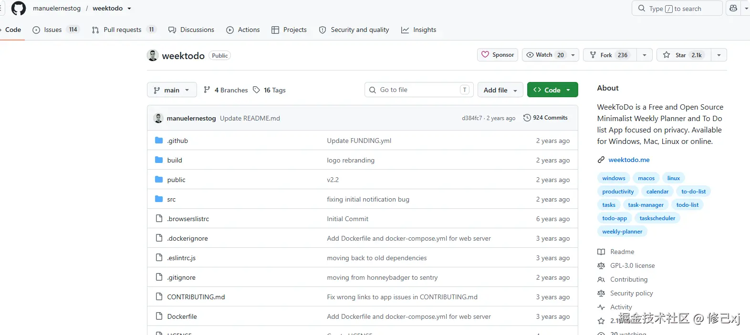Viewport: 750px width, 335px height.
Task: Click manuelernestog avatar next to weektodo title
Action: pos(153,55)
